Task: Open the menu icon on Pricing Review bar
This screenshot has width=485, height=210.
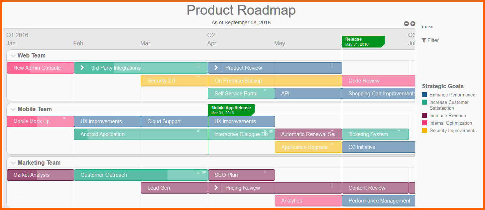Action: point(332,185)
